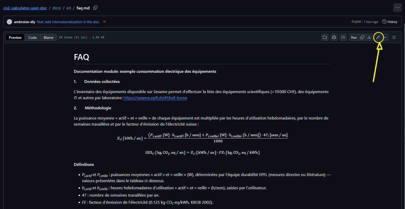Switch to the Blame tab
The height and width of the screenshot is (209, 405).
point(49,38)
